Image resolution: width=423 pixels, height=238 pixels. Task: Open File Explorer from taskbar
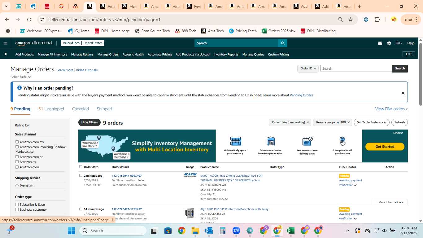coord(195,231)
